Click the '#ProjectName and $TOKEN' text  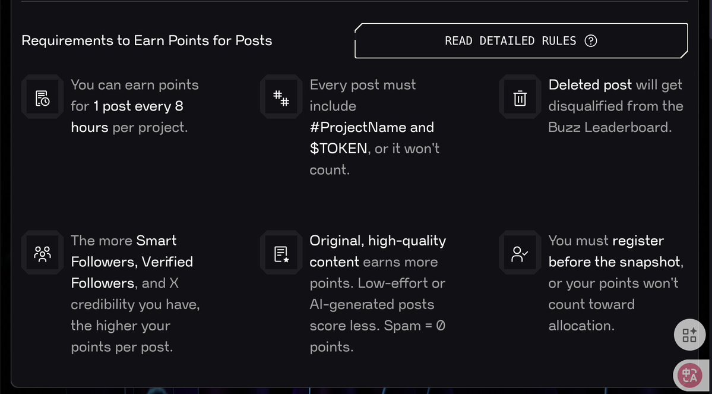[x=371, y=138]
